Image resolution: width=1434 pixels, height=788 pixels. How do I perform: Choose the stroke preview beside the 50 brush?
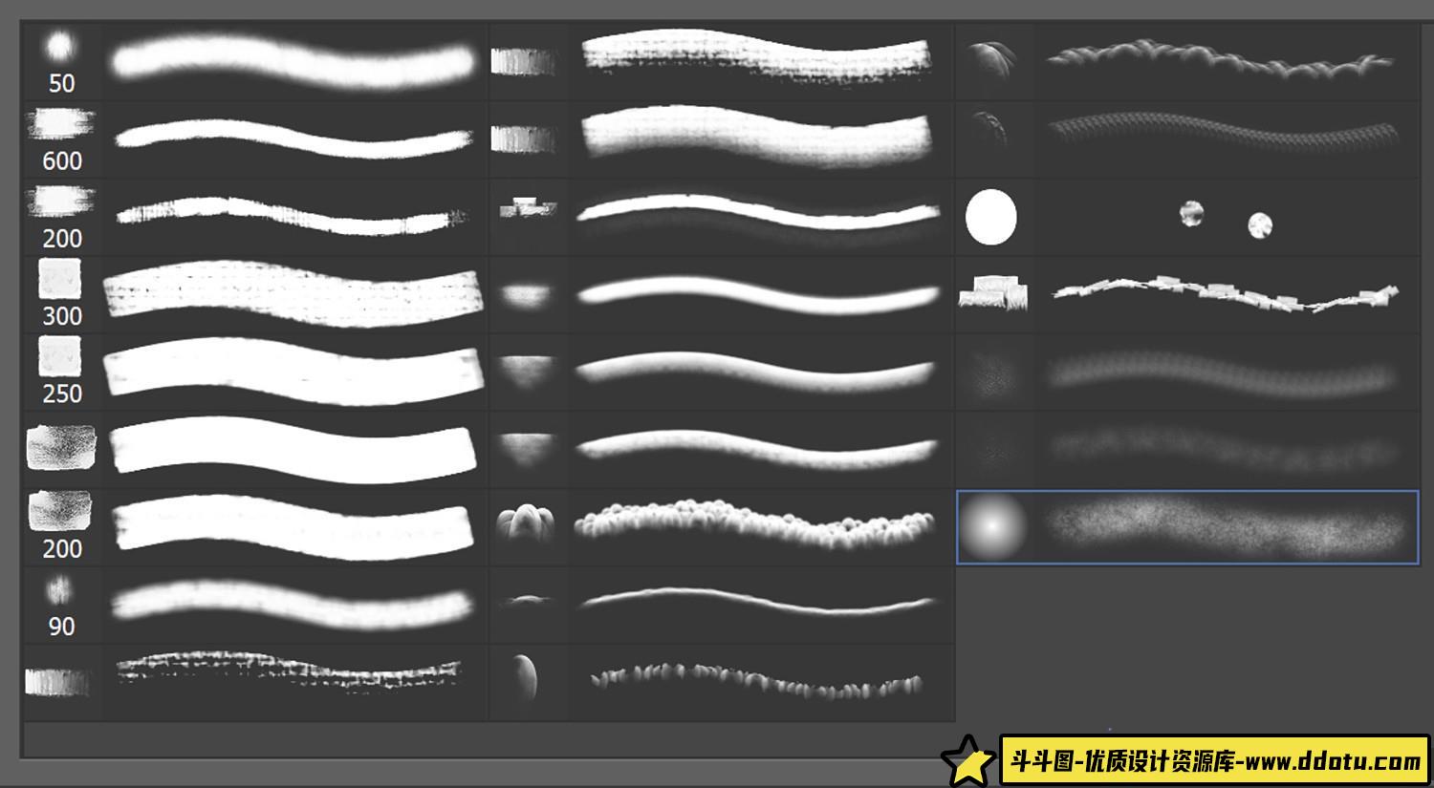pyautogui.click(x=293, y=62)
